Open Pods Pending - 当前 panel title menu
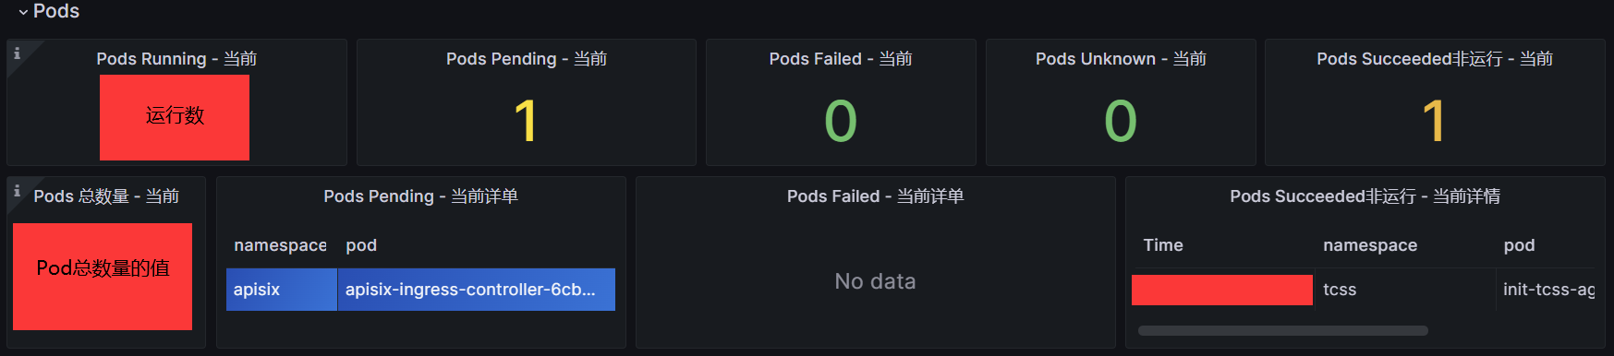This screenshot has width=1614, height=356. [x=527, y=59]
